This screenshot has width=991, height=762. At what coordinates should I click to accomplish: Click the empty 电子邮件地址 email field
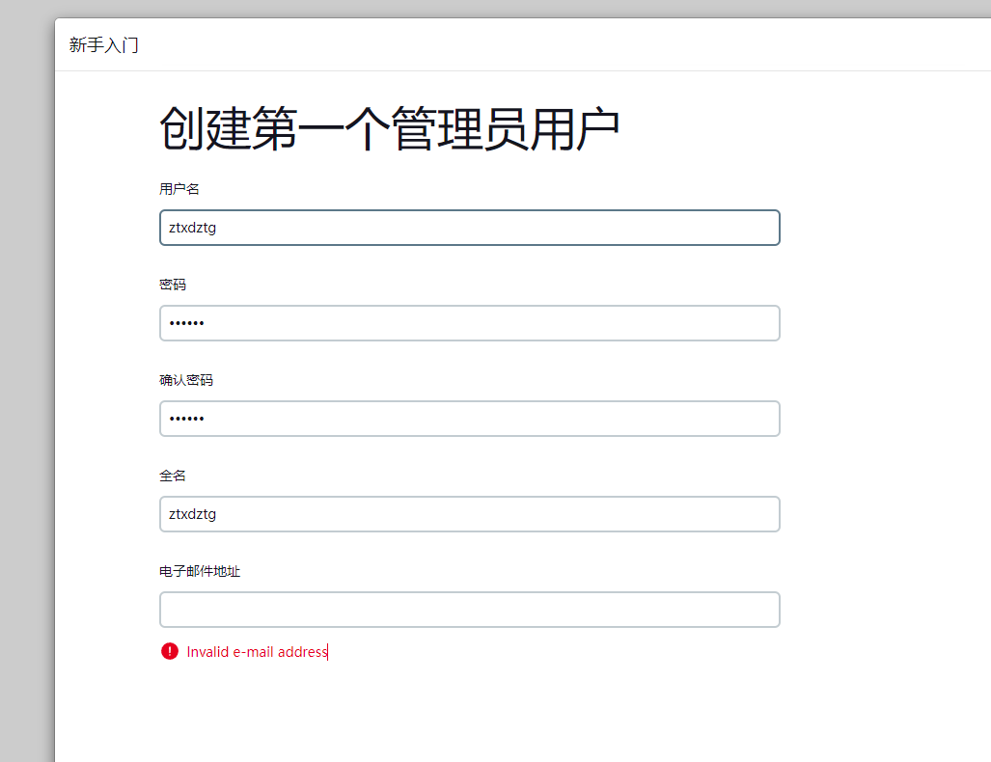pos(470,610)
